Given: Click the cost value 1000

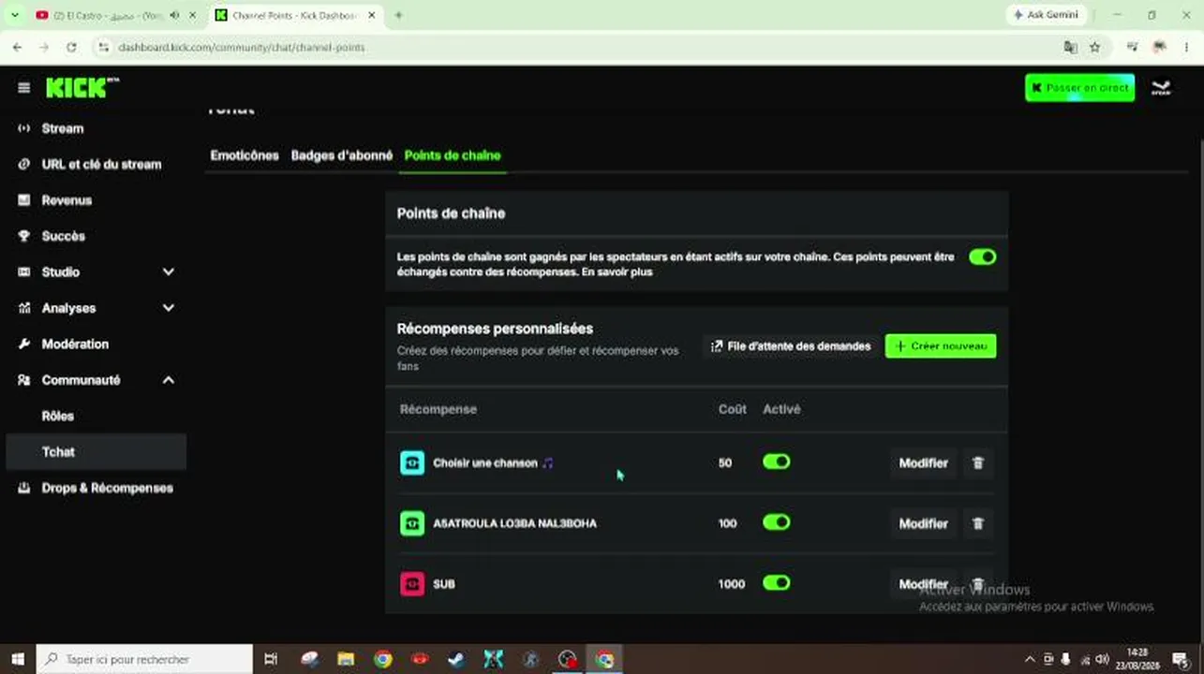Looking at the screenshot, I should click(731, 584).
